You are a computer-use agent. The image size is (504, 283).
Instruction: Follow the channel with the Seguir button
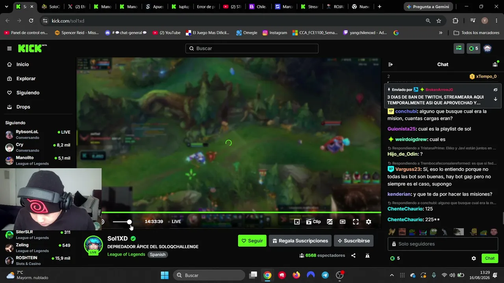pos(252,241)
